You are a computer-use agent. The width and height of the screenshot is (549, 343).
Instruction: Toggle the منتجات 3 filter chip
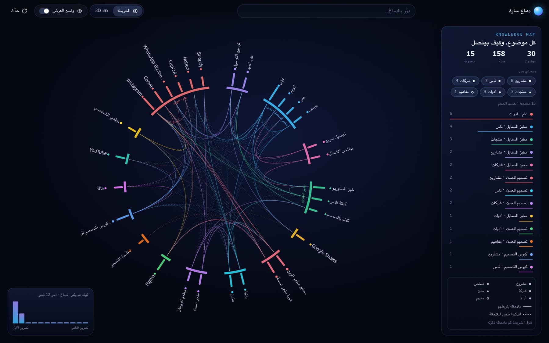(521, 92)
